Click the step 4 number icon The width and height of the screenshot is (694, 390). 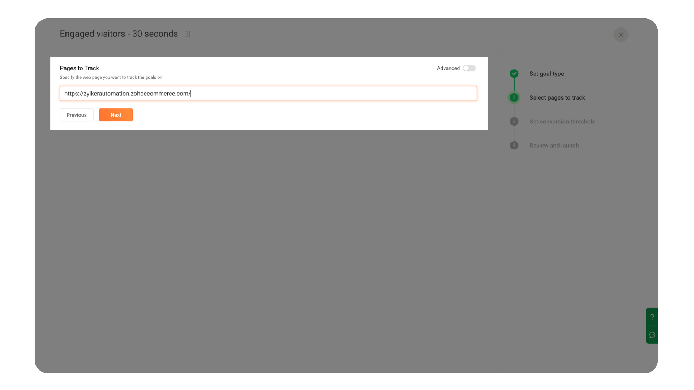point(514,146)
